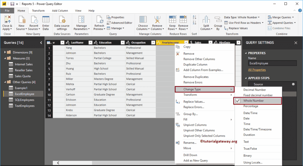Click the Merge Queries icon
Viewport: 303px width, 166px height.
pos(270,17)
